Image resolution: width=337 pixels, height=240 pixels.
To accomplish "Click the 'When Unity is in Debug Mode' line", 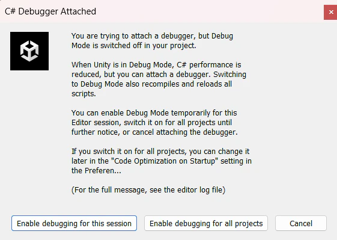I will coord(156,65).
